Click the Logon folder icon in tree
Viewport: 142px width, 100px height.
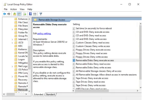point(16,59)
